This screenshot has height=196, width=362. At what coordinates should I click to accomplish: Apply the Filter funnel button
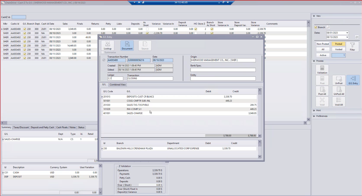(352, 47)
